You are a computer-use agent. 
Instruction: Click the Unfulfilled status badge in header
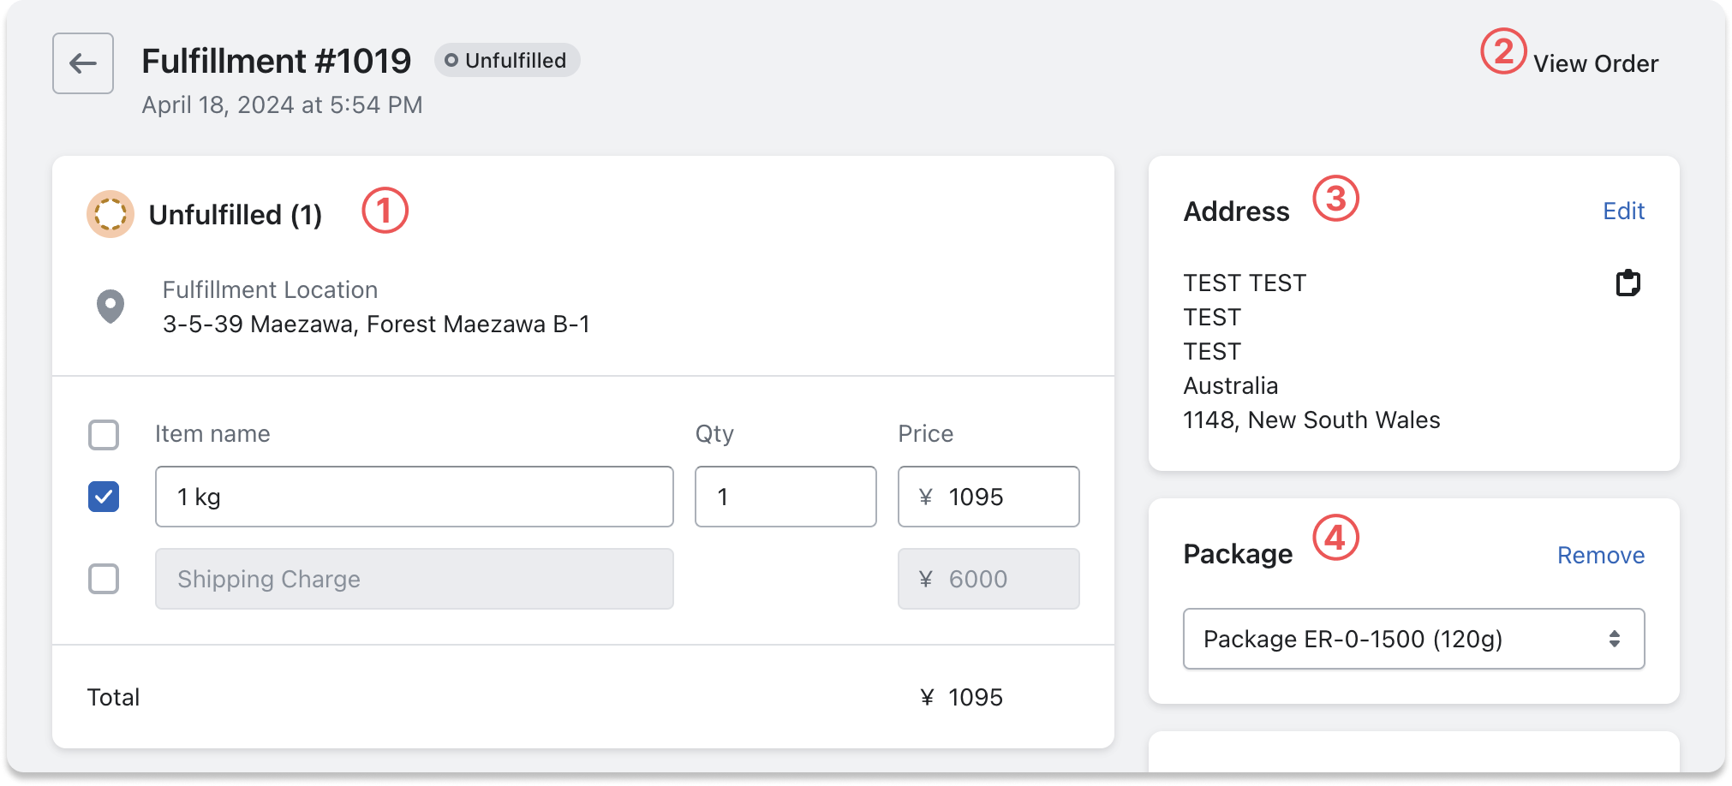(x=507, y=61)
